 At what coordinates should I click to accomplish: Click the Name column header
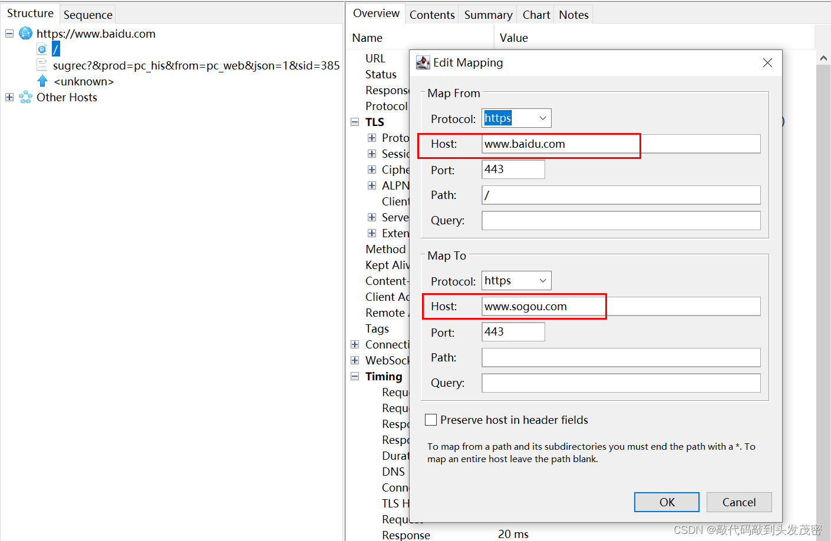pyautogui.click(x=367, y=38)
